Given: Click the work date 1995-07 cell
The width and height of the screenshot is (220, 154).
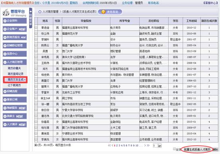Looking at the screenshot, I should pyautogui.click(x=191, y=57).
